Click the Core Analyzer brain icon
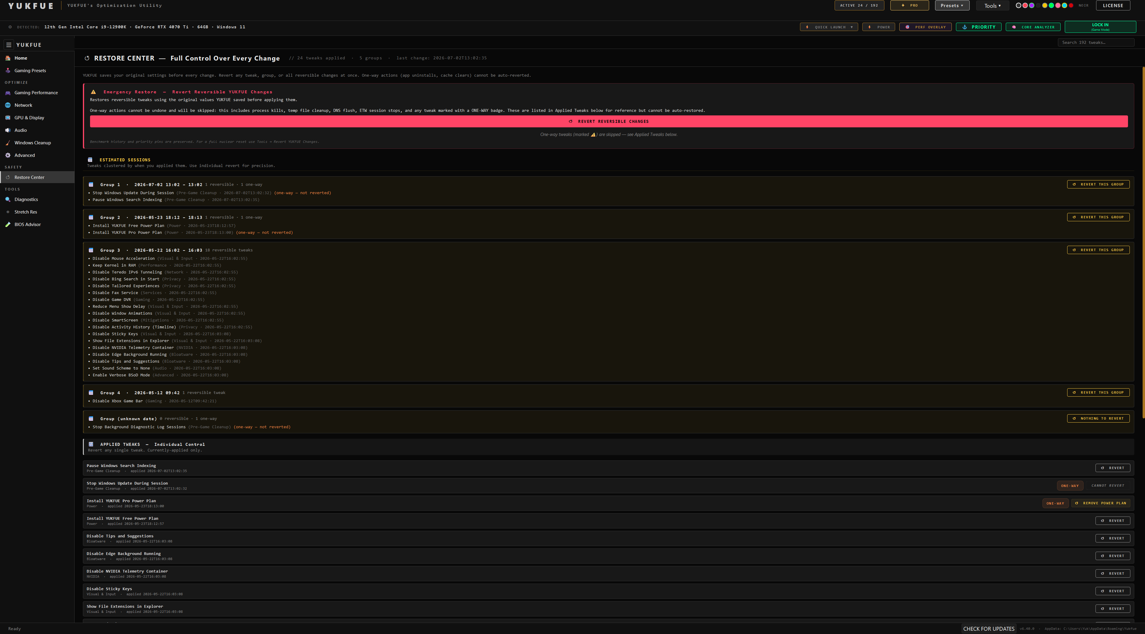 click(1014, 27)
